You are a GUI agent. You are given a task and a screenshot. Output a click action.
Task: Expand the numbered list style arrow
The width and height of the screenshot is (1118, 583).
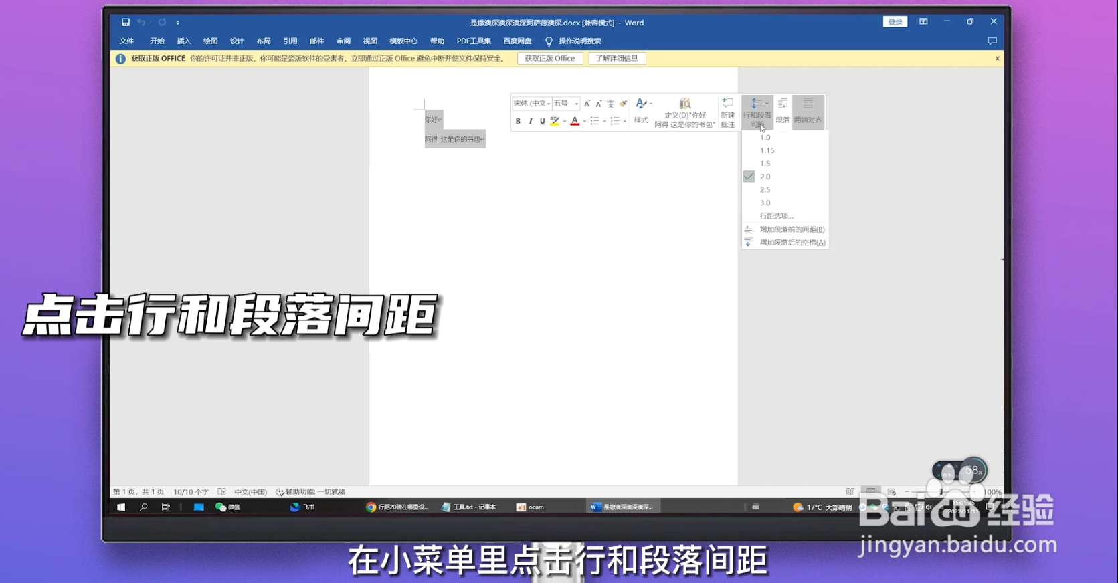[x=624, y=122]
